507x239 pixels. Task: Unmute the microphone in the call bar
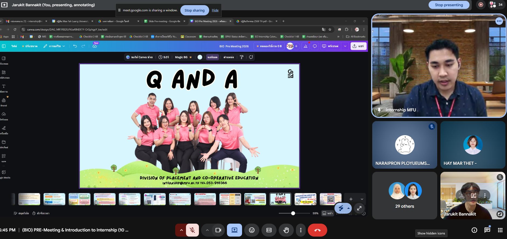[192, 230]
